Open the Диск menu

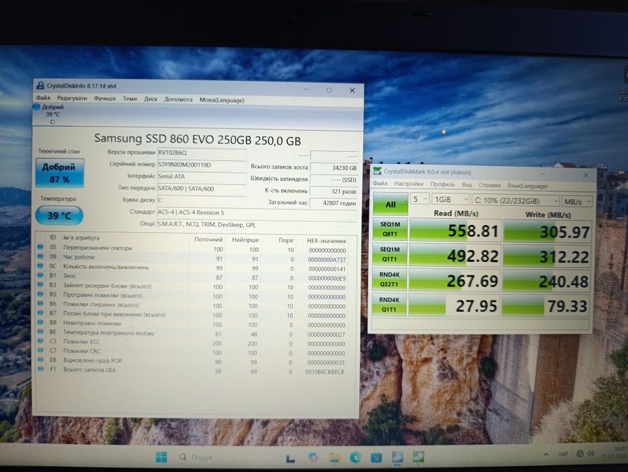(x=151, y=99)
